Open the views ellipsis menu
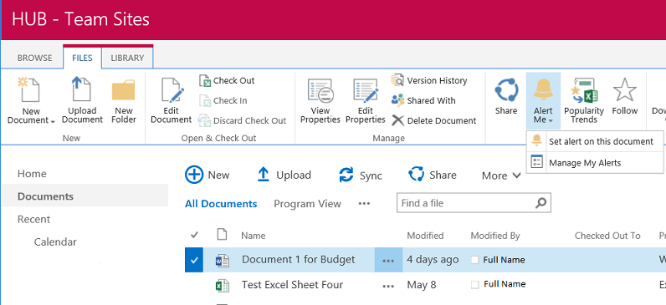 coord(364,204)
